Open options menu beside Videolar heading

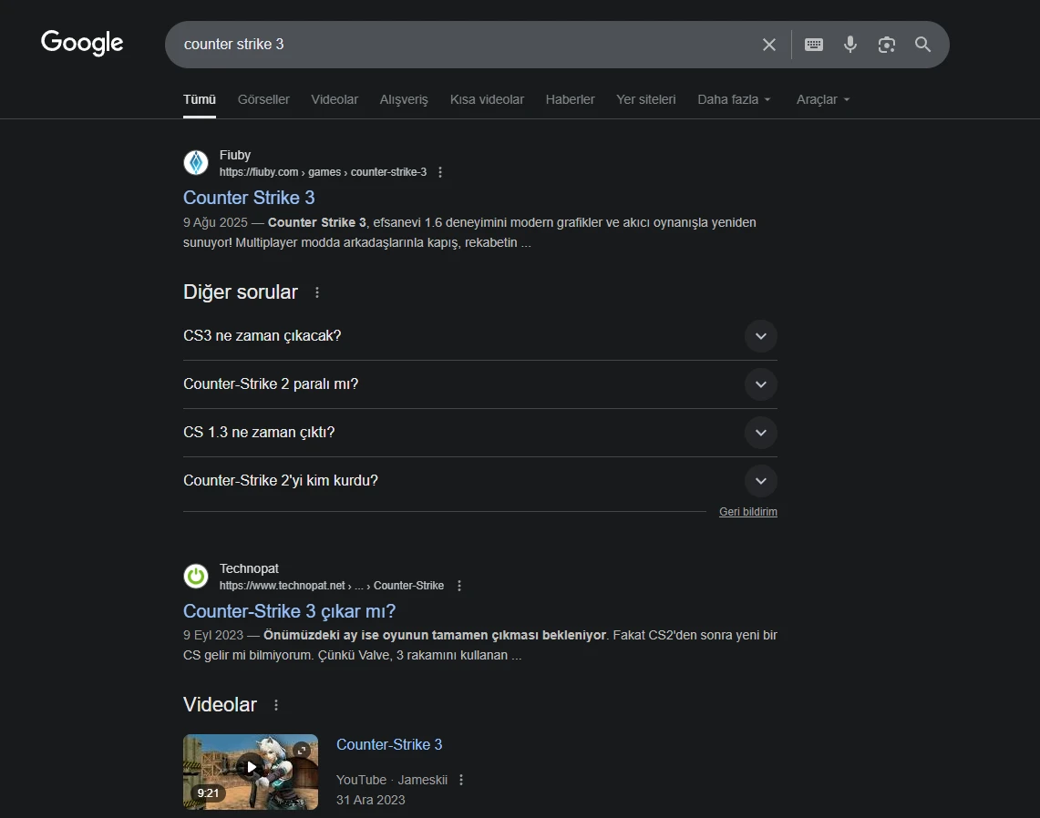point(276,705)
